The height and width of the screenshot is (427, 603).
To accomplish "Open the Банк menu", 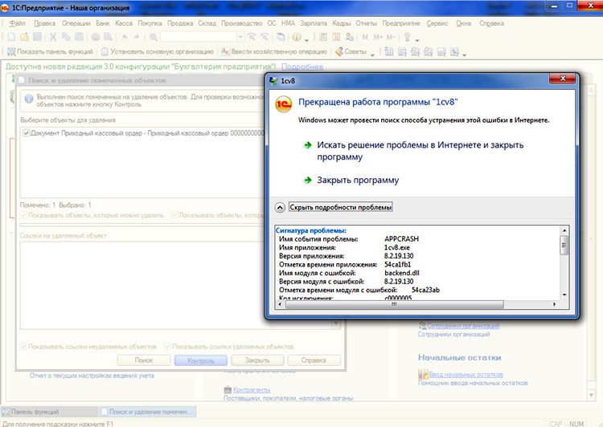I will coord(103,23).
